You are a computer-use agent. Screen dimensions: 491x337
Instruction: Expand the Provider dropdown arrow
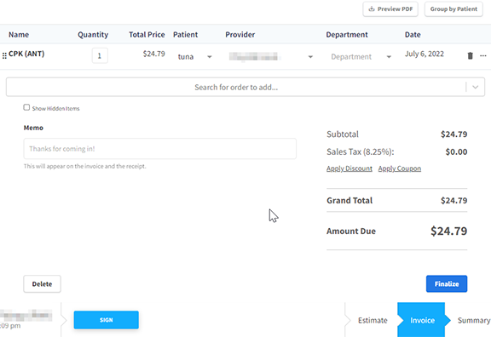click(x=310, y=57)
